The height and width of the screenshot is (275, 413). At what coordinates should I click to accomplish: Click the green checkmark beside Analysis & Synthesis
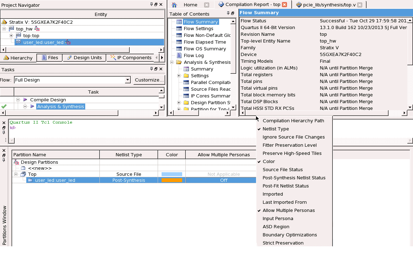tap(4, 106)
